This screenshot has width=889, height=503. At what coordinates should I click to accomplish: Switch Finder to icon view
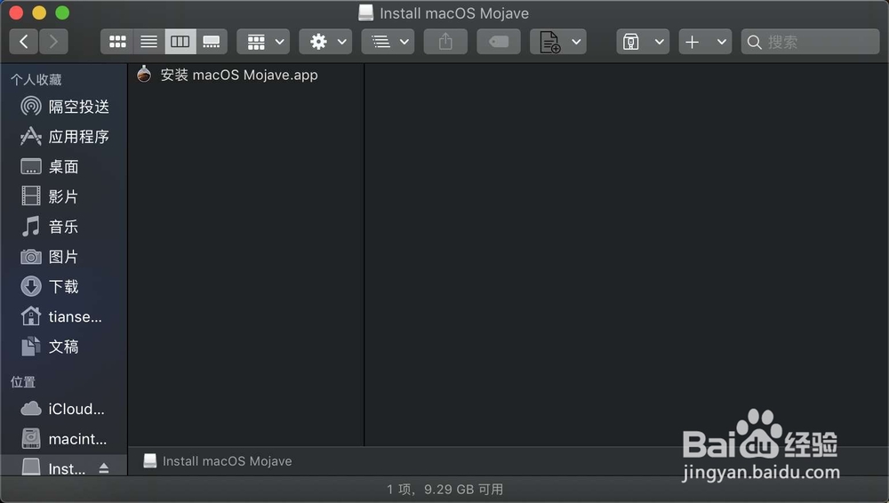point(117,42)
